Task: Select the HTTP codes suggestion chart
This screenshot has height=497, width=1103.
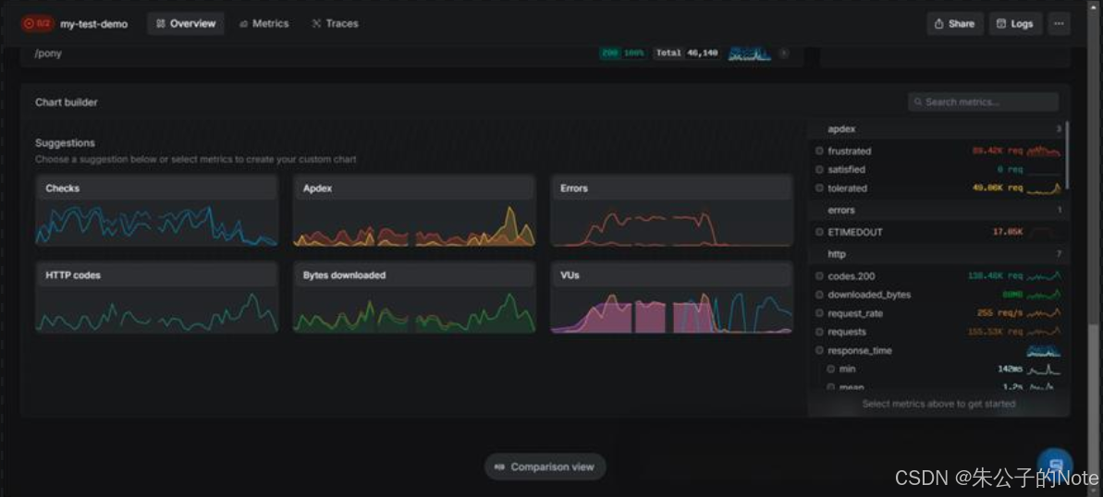Action: [157, 297]
